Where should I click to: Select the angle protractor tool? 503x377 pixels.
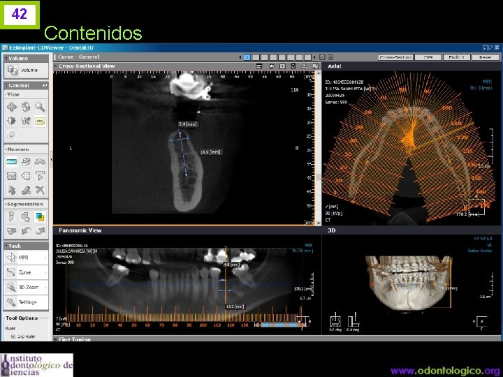(x=40, y=161)
